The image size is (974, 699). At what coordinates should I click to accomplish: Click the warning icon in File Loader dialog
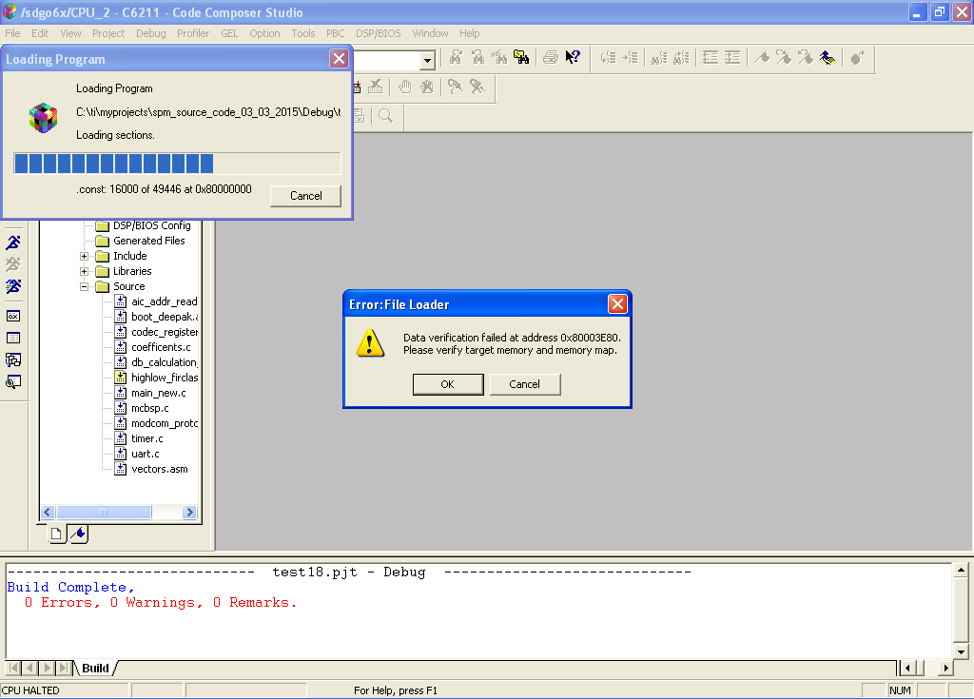click(x=370, y=343)
